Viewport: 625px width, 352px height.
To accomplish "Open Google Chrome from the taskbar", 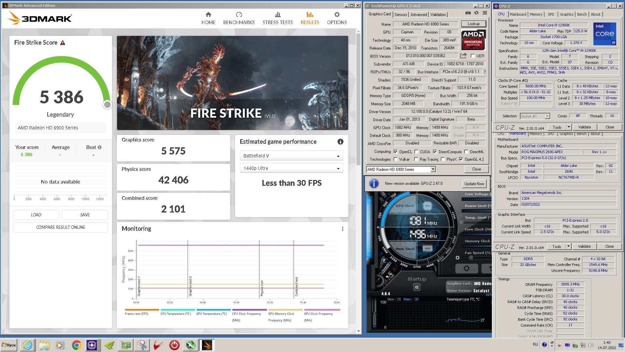I will pyautogui.click(x=76, y=345).
